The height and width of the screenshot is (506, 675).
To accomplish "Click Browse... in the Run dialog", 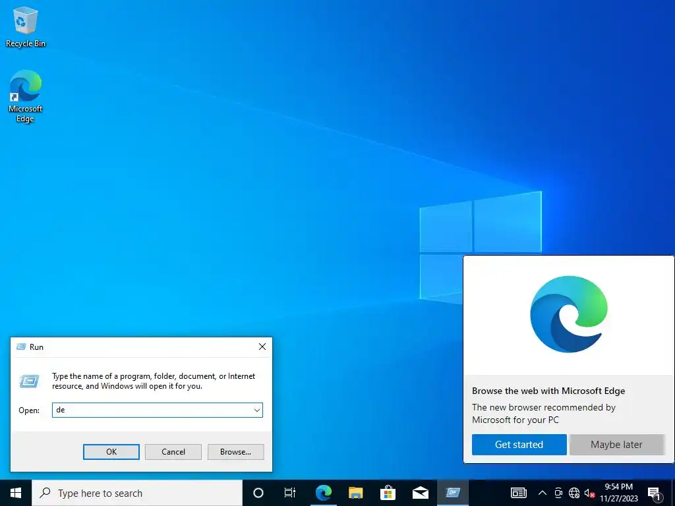I will 235,452.
